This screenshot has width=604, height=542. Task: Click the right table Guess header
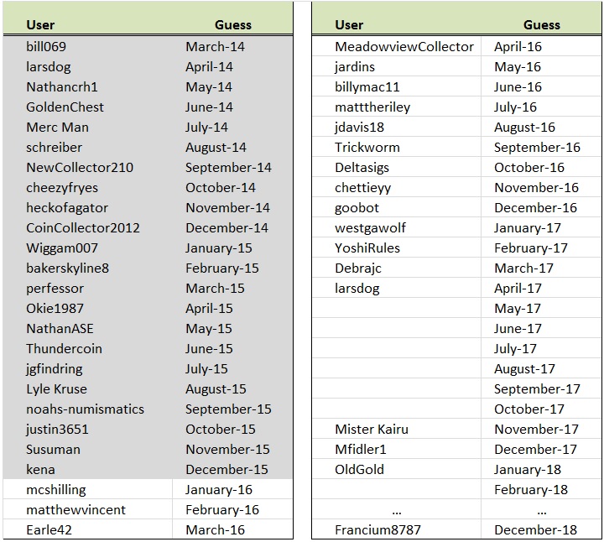[541, 24]
